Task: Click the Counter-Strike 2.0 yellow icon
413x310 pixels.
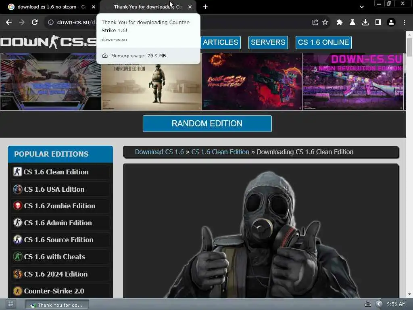Action: click(18, 291)
